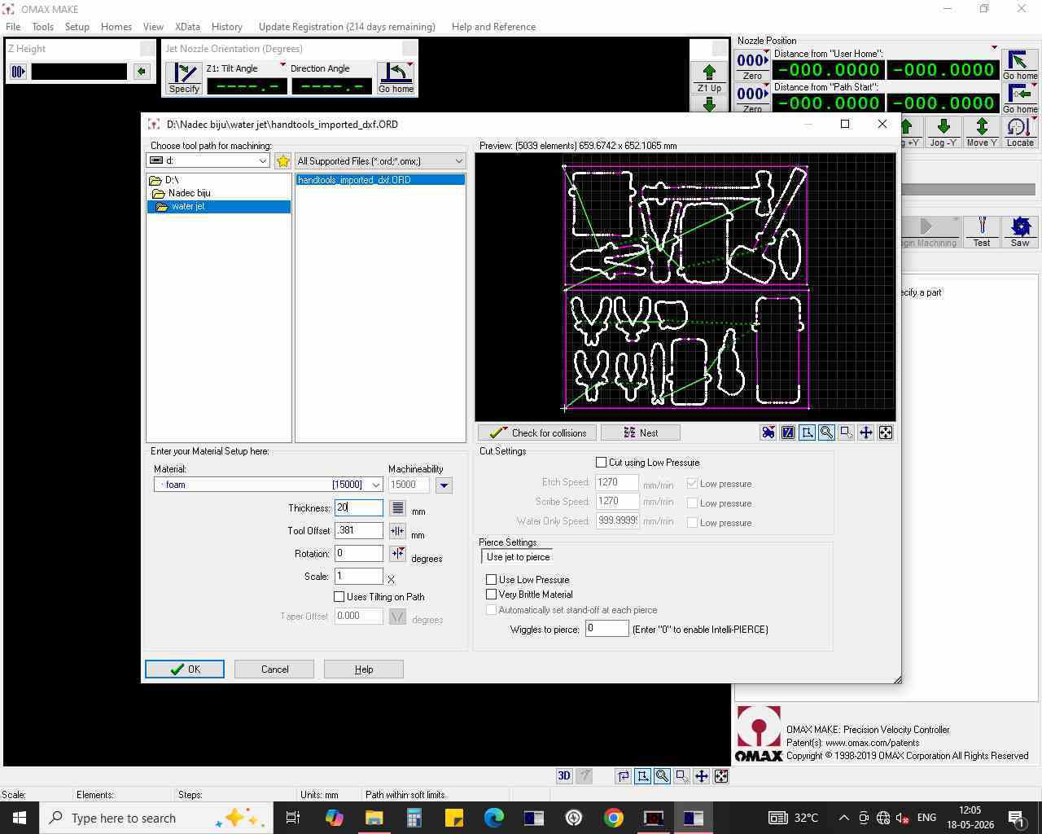
Task: Click the zoom extents icon under the preview
Action: click(886, 432)
